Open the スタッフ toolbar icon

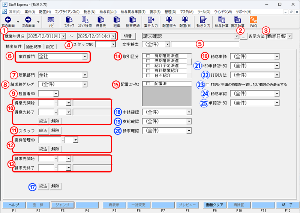pos(69,22)
